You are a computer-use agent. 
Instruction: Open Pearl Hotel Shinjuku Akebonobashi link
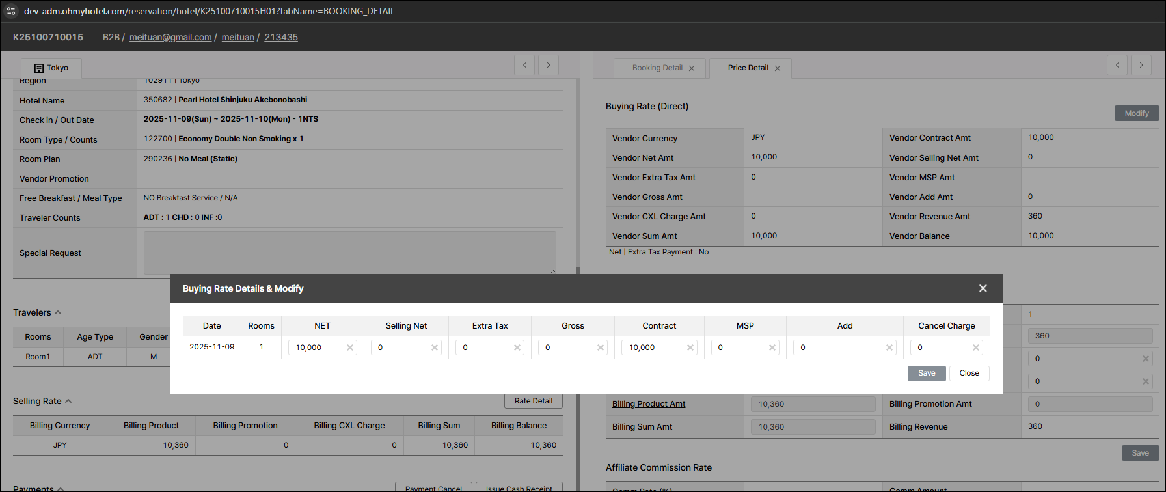pos(243,100)
